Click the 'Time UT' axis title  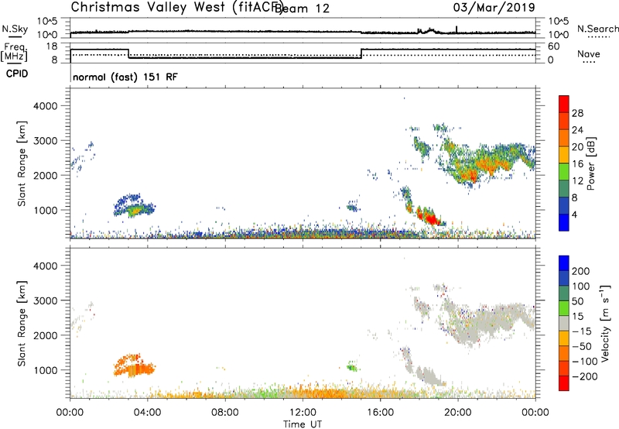pyautogui.click(x=303, y=424)
